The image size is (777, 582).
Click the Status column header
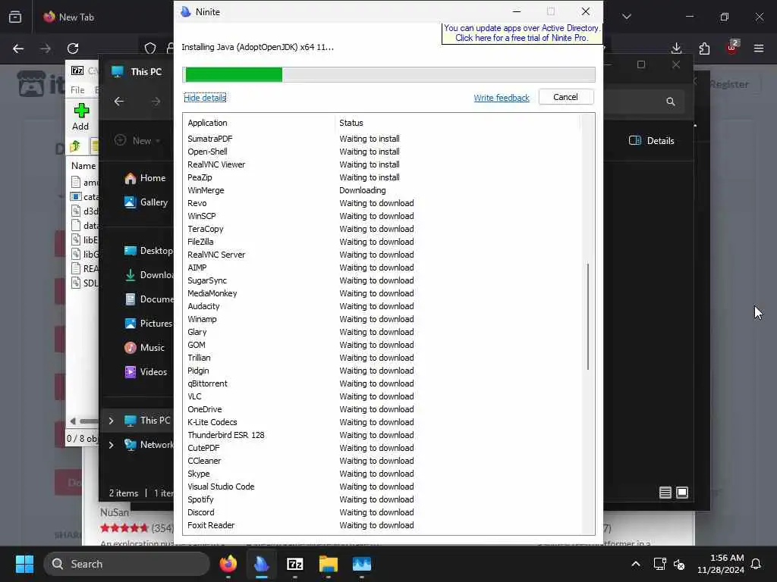click(x=351, y=123)
